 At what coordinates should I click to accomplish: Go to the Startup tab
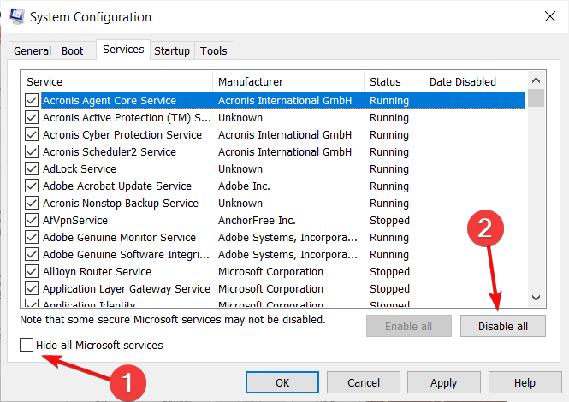coord(172,50)
